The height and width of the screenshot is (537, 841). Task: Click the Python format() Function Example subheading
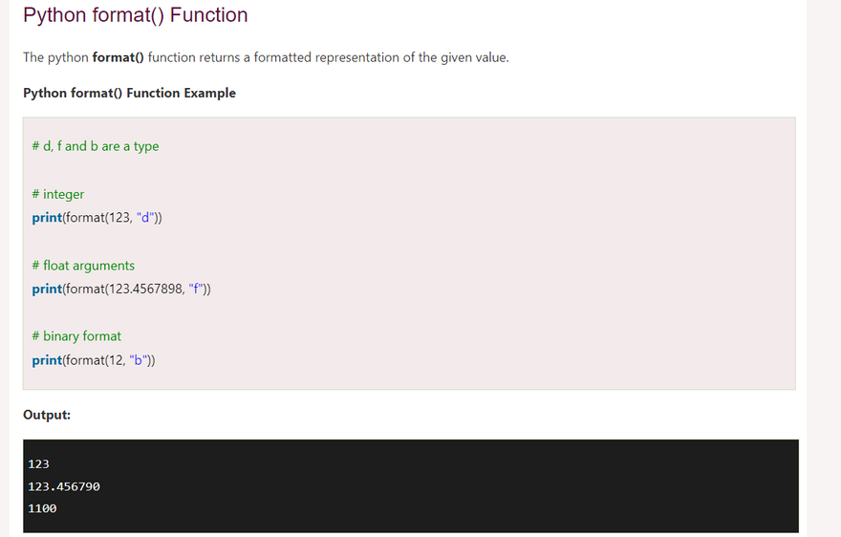(129, 93)
